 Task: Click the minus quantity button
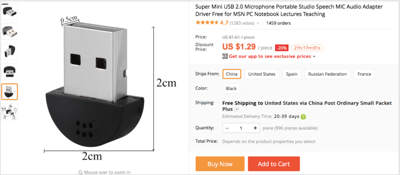(227, 128)
